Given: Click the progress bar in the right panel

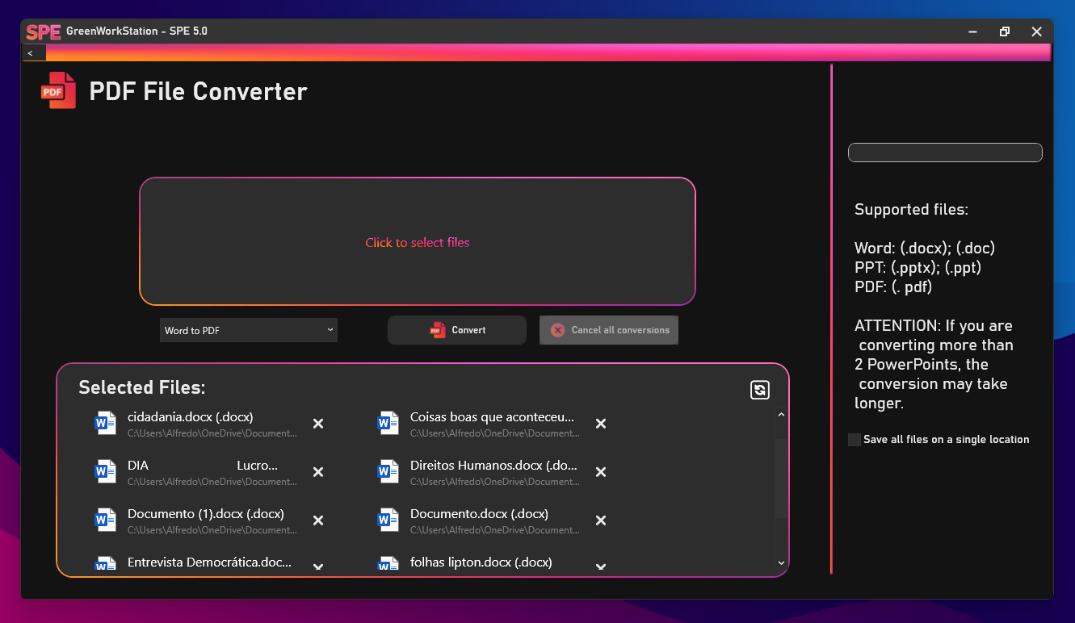Looking at the screenshot, I should coord(945,153).
